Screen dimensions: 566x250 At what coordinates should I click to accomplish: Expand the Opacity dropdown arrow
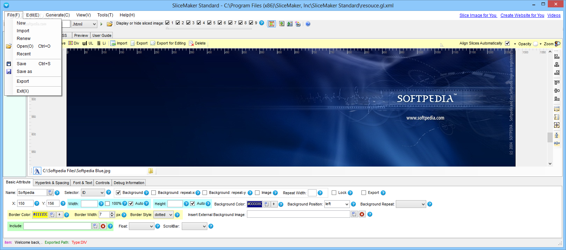coord(515,44)
